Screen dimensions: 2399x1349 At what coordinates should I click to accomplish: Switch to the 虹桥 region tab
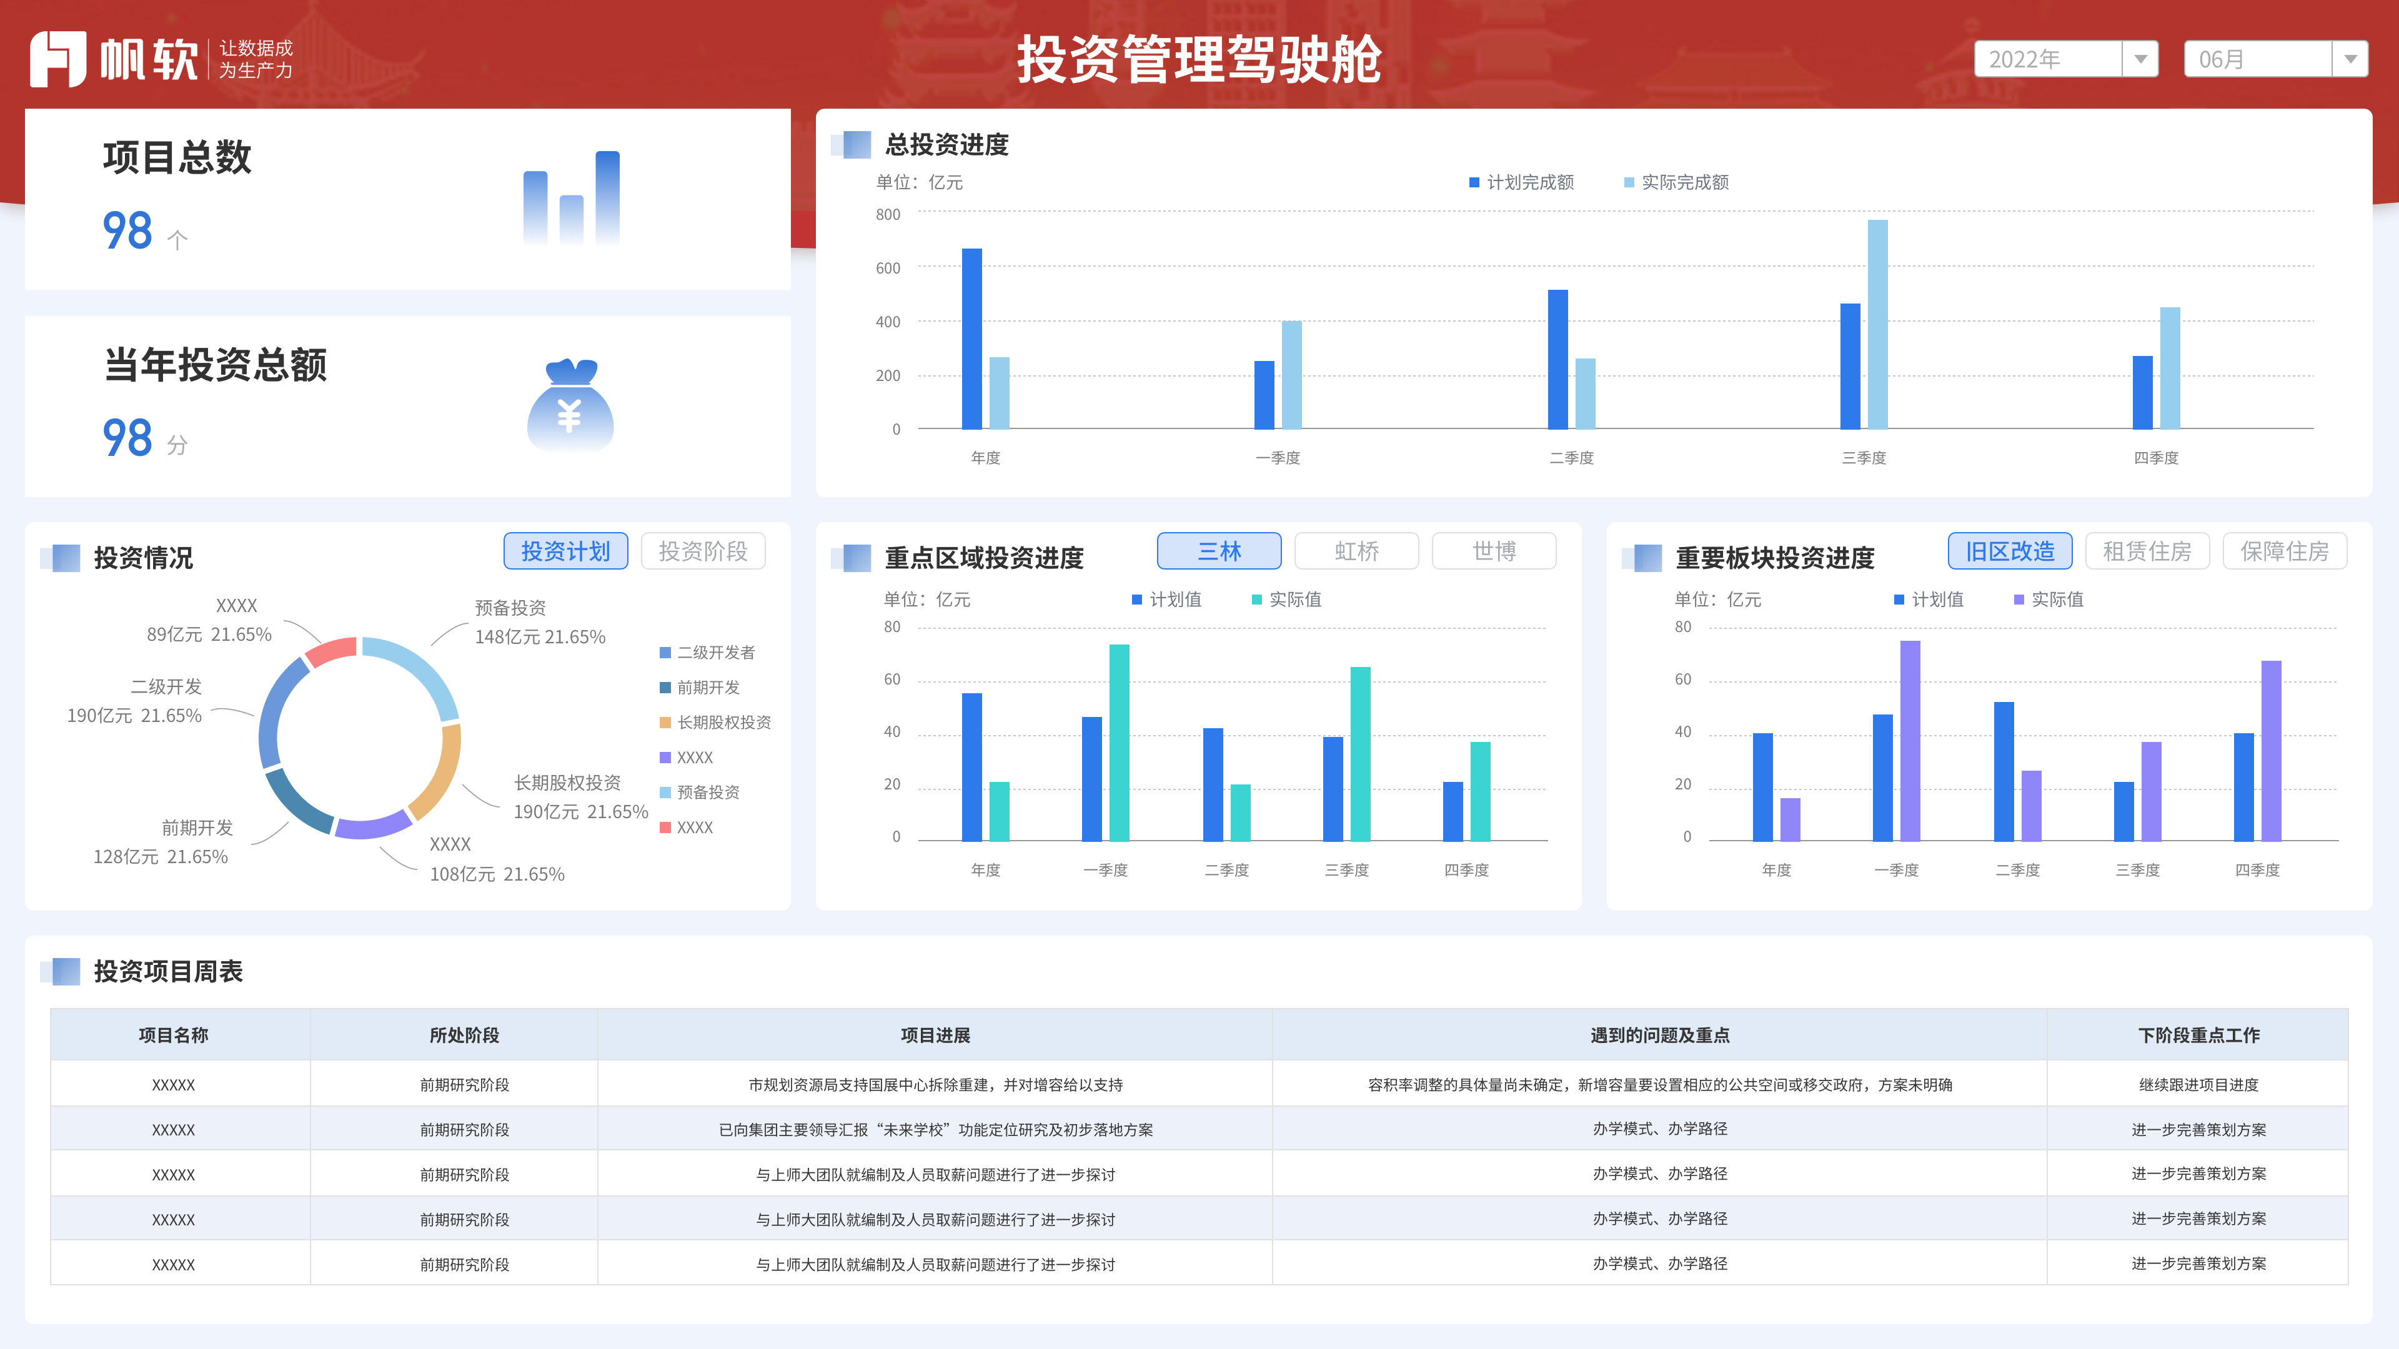(x=1357, y=551)
